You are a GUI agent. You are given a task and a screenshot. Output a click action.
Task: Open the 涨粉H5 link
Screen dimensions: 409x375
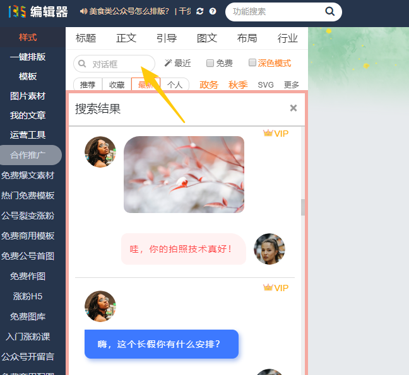28,296
